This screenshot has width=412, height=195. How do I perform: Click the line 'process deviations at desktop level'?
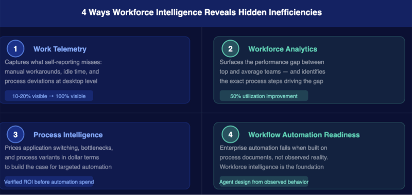51,81
